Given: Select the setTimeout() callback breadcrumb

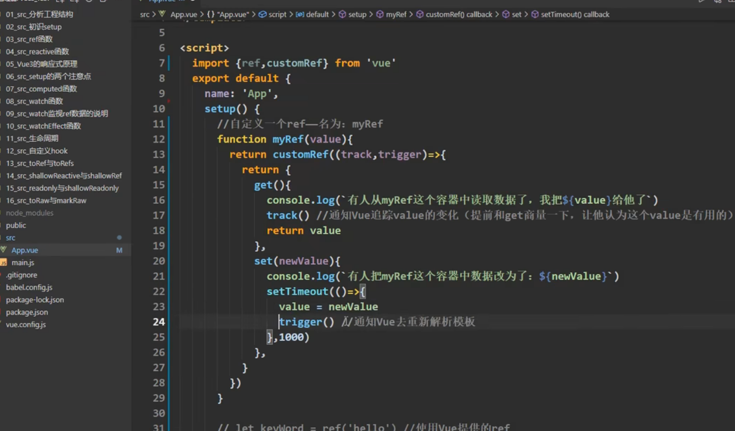Looking at the screenshot, I should pyautogui.click(x=575, y=15).
